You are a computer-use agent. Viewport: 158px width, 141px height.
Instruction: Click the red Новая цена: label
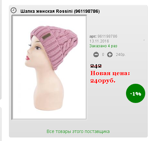point(110,73)
